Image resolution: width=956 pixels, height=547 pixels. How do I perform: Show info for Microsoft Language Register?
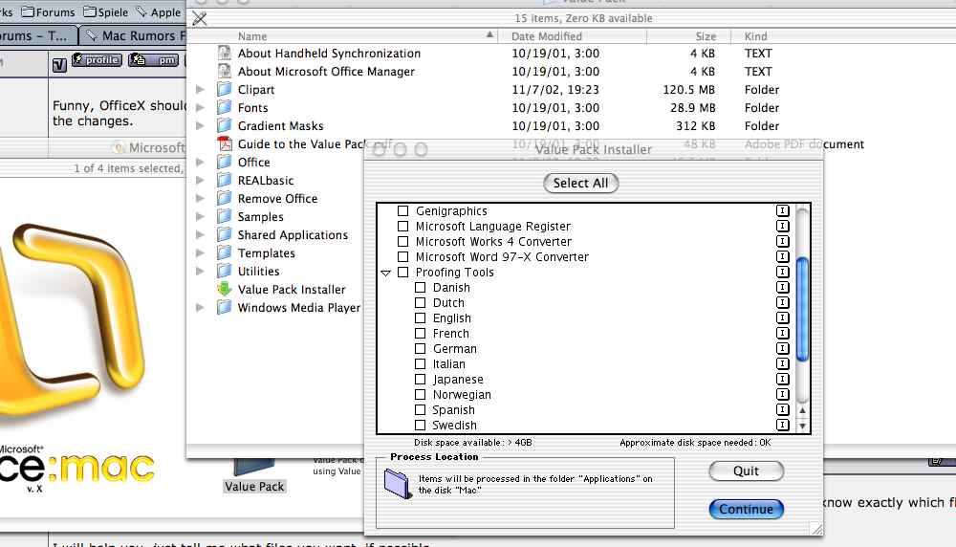point(782,227)
